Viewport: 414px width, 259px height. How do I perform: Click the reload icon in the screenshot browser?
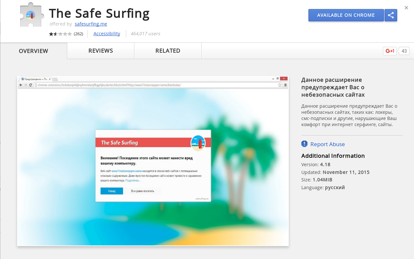[x=30, y=85]
